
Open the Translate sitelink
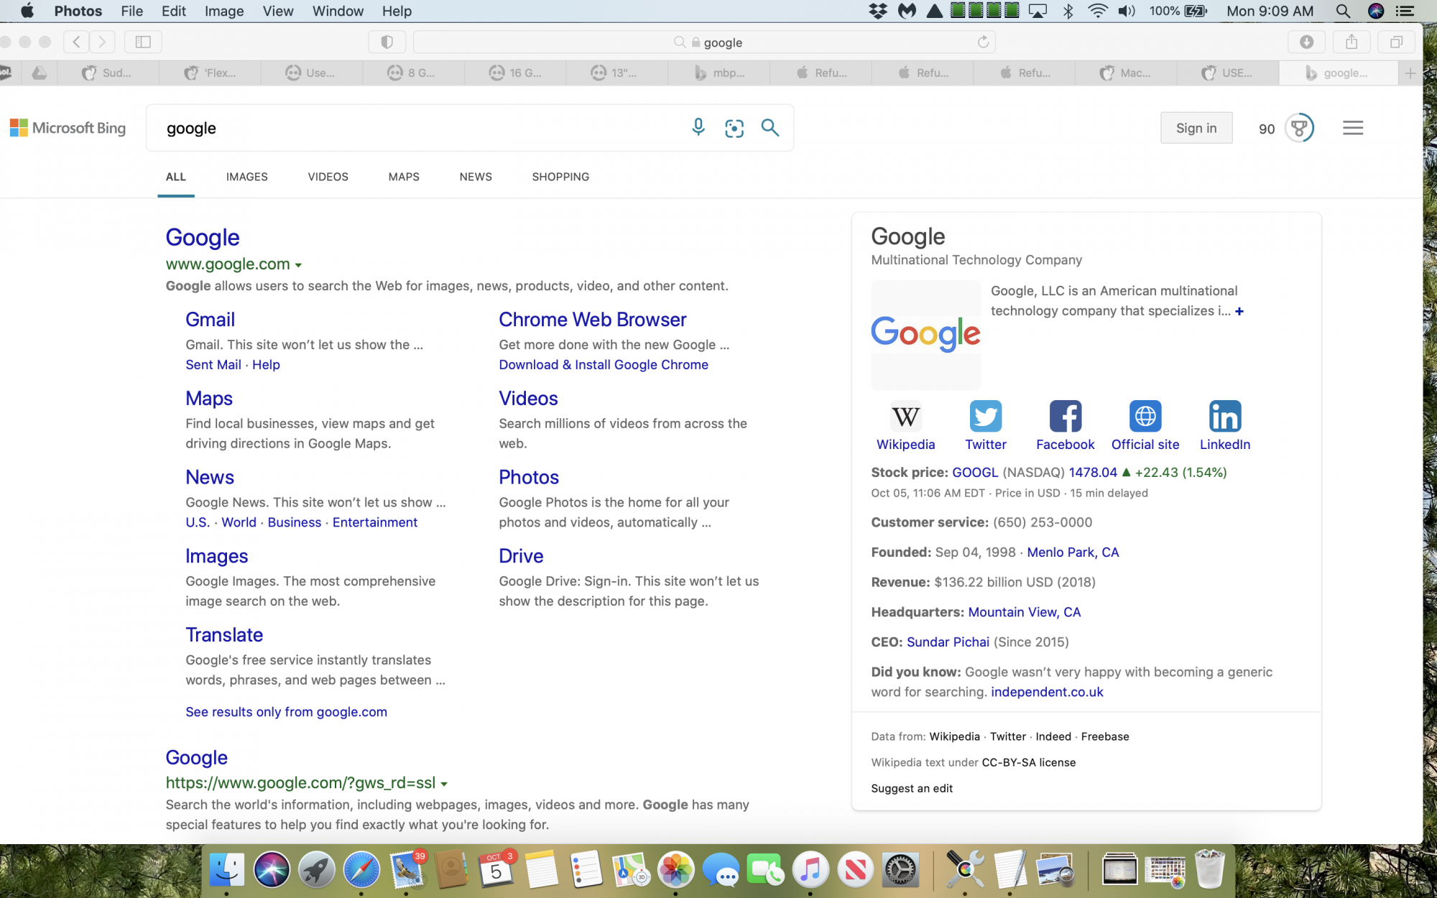[224, 634]
